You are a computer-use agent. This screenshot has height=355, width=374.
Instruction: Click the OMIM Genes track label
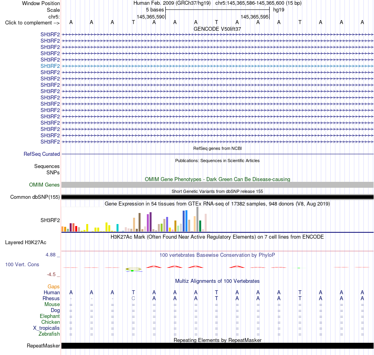click(44, 185)
